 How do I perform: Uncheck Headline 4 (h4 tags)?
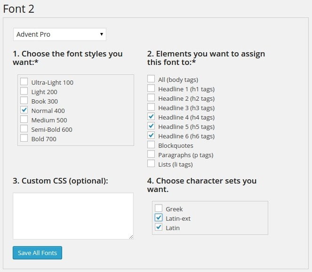coord(151,116)
